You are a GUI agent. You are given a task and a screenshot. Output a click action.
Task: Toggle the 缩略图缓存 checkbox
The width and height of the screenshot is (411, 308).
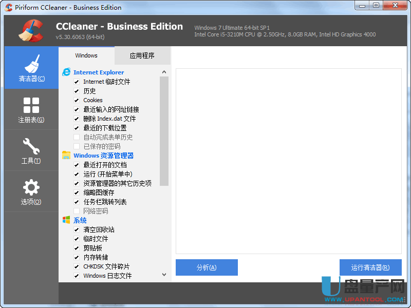[77, 192]
